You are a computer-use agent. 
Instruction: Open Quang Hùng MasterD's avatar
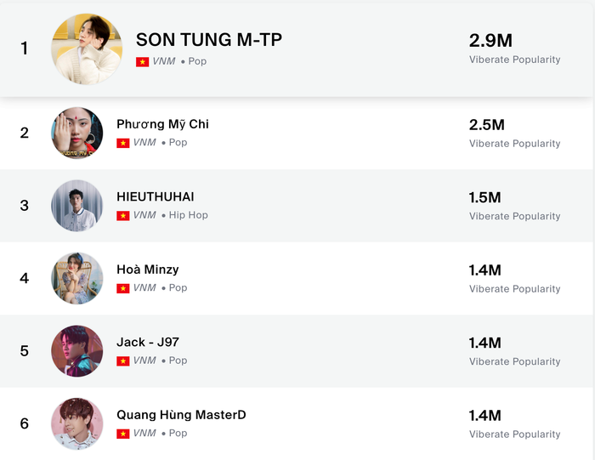(x=77, y=423)
